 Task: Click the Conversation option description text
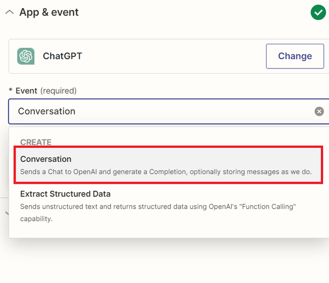166,172
